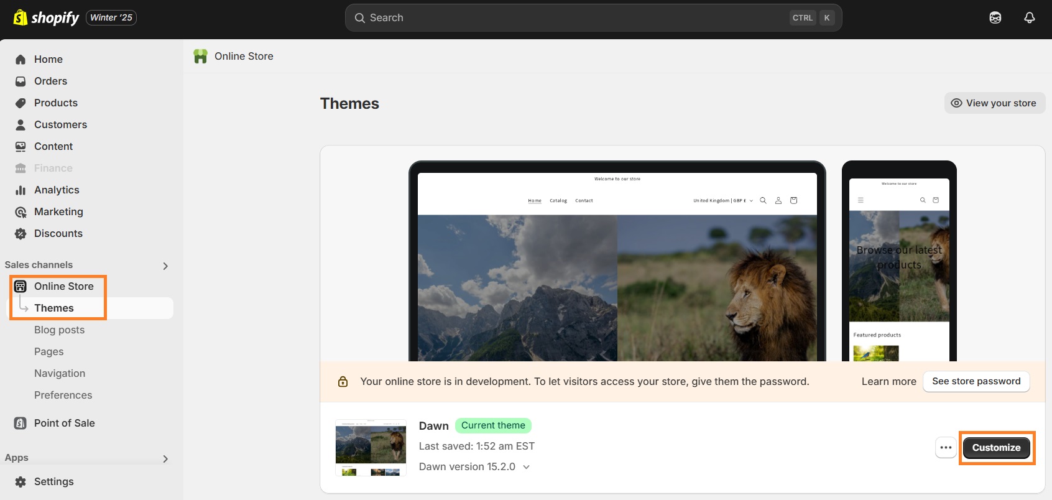The height and width of the screenshot is (500, 1052).
Task: Click the Orders inbox icon
Action: [21, 81]
